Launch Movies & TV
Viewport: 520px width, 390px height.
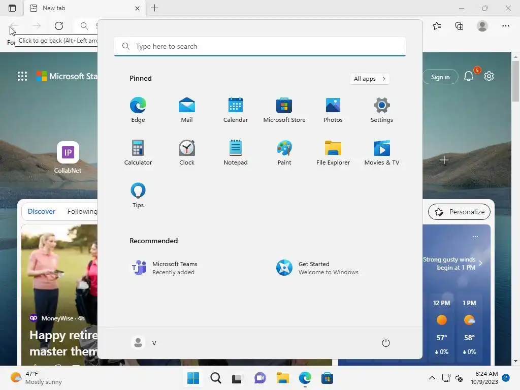click(x=382, y=152)
